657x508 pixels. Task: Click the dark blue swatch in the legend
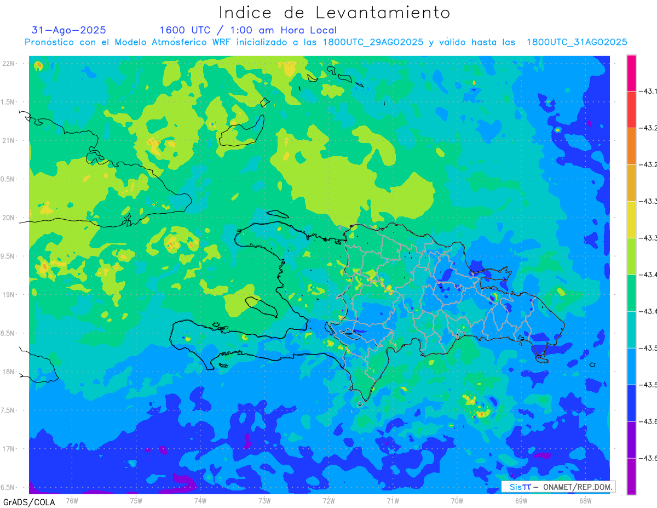[x=631, y=403]
